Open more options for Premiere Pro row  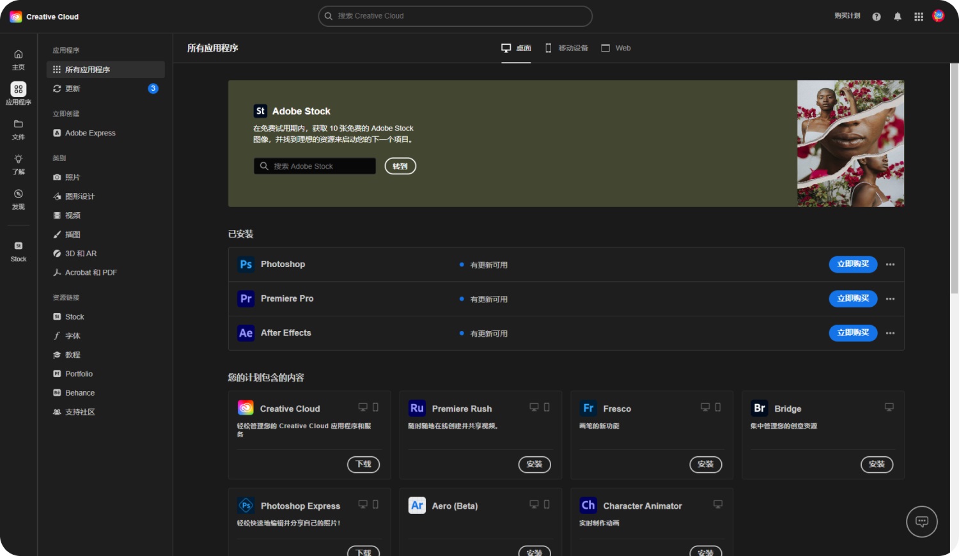tap(890, 299)
